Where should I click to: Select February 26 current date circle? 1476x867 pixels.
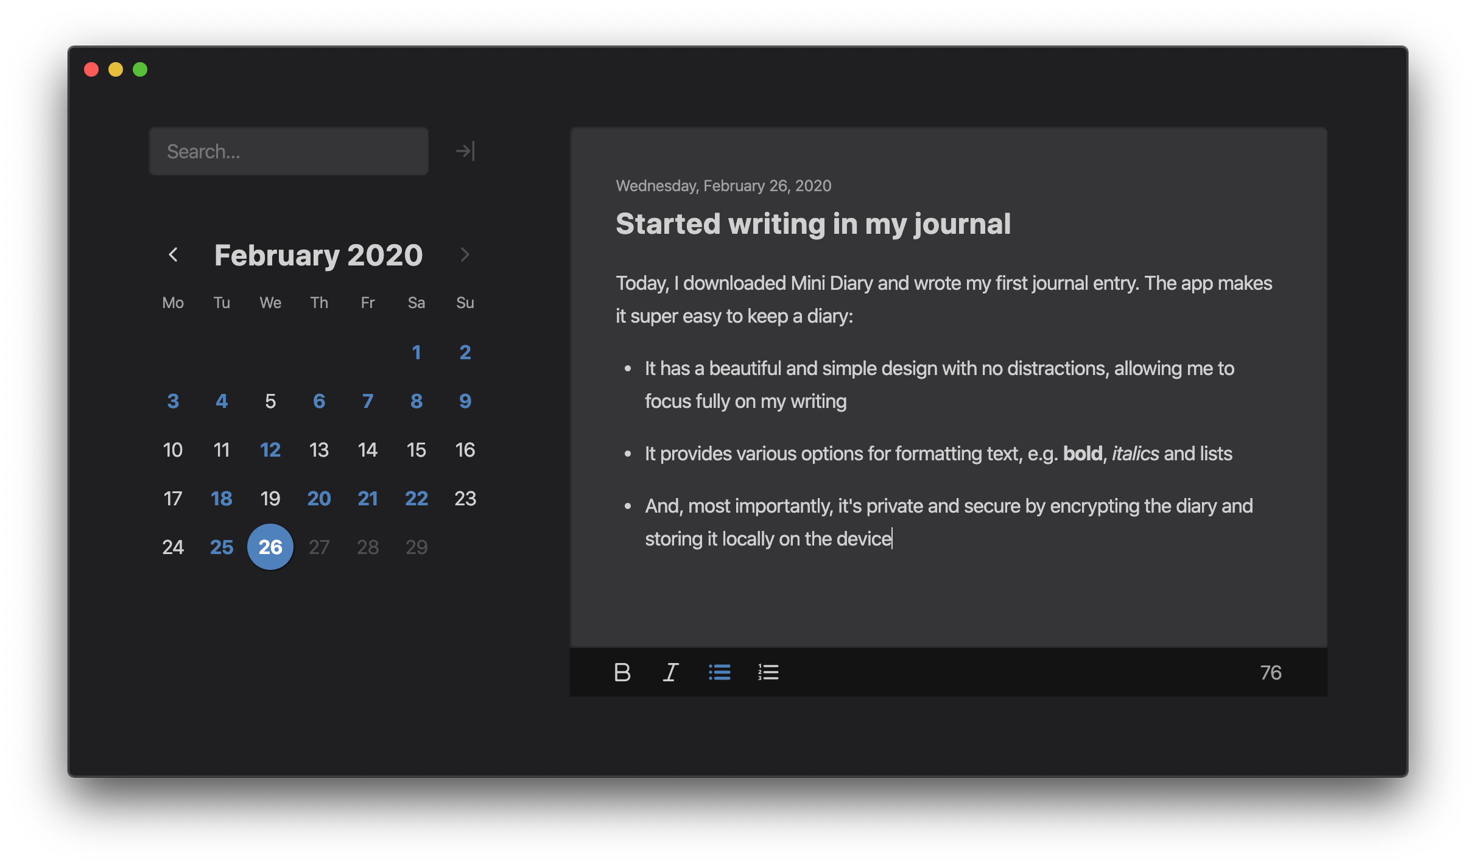pyautogui.click(x=269, y=546)
